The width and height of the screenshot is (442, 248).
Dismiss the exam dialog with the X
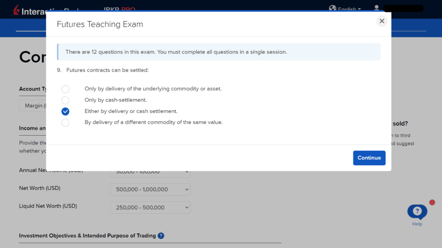point(382,21)
